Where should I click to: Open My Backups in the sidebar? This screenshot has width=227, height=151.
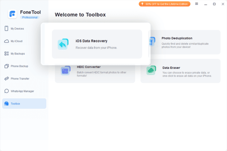pos(18,54)
